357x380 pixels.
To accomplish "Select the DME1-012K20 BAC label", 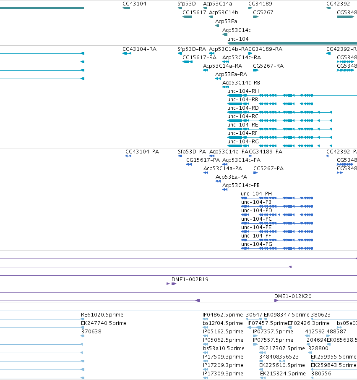I will 293,296.
